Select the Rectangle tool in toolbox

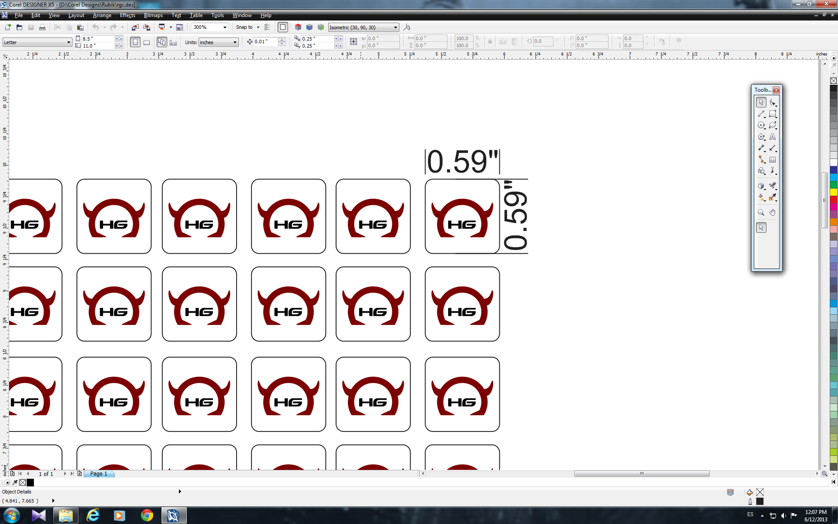point(772,114)
